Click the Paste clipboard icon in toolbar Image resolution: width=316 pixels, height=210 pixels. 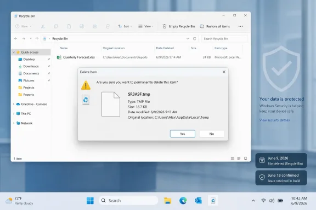(69, 26)
